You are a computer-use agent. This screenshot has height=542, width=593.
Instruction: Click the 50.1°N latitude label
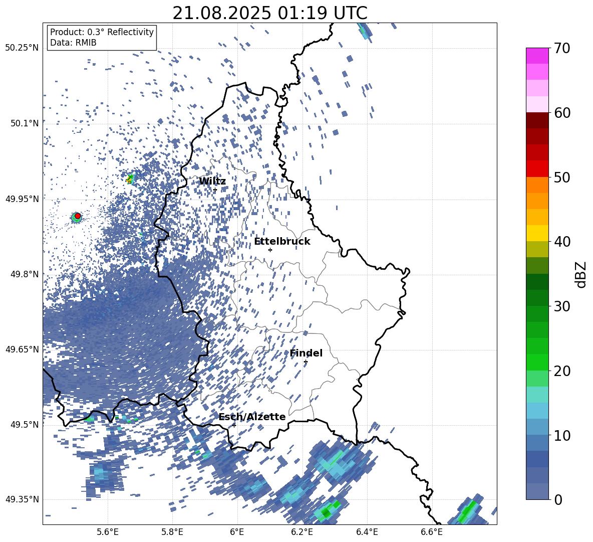[x=25, y=123]
